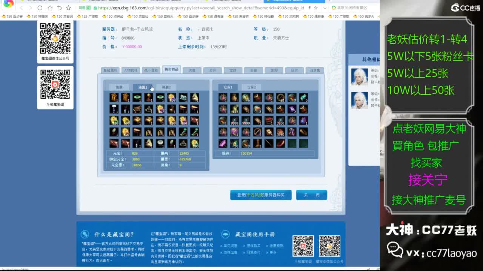
Task: Select the item stacked 9999 in 仓库1
Action: pos(235,121)
